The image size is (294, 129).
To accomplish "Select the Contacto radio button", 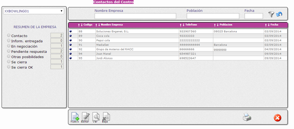I will pyautogui.click(x=9, y=35).
